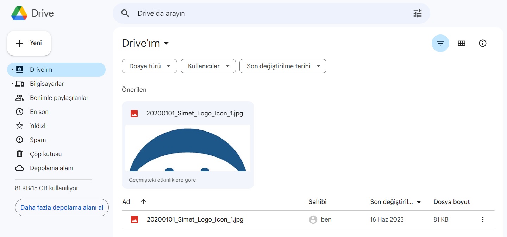Click the Yeni button

tap(29, 43)
